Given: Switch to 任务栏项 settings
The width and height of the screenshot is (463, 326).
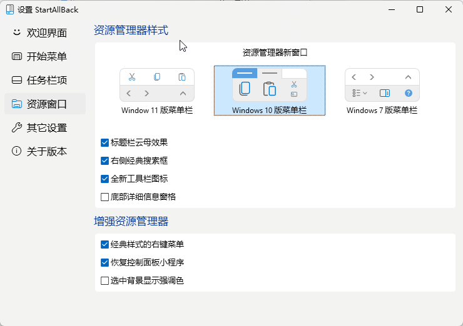Looking at the screenshot, I should click(x=45, y=80).
